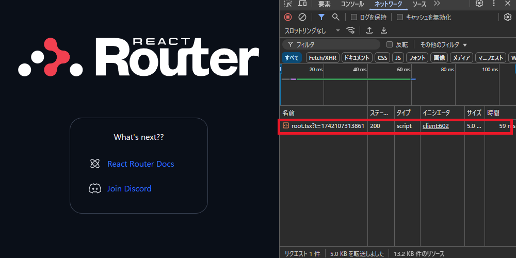Open the React Router Docs link
Image resolution: width=516 pixels, height=258 pixels.
[141, 164]
